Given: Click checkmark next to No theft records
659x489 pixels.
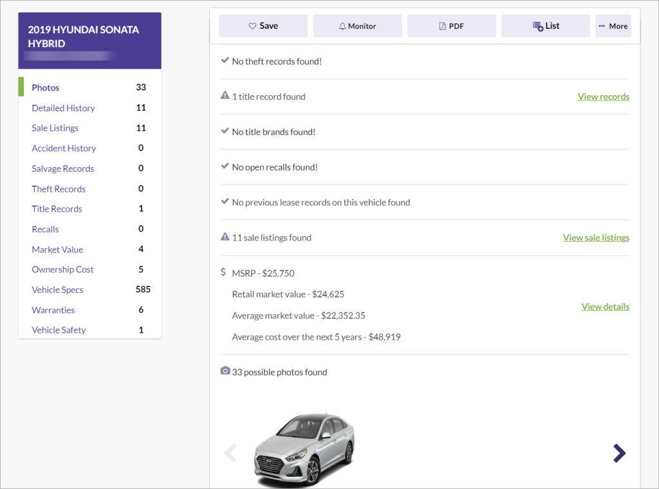Looking at the screenshot, I should [x=225, y=60].
